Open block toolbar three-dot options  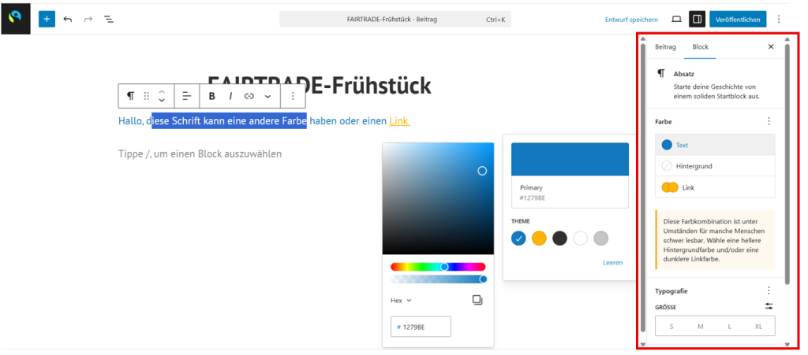point(293,96)
